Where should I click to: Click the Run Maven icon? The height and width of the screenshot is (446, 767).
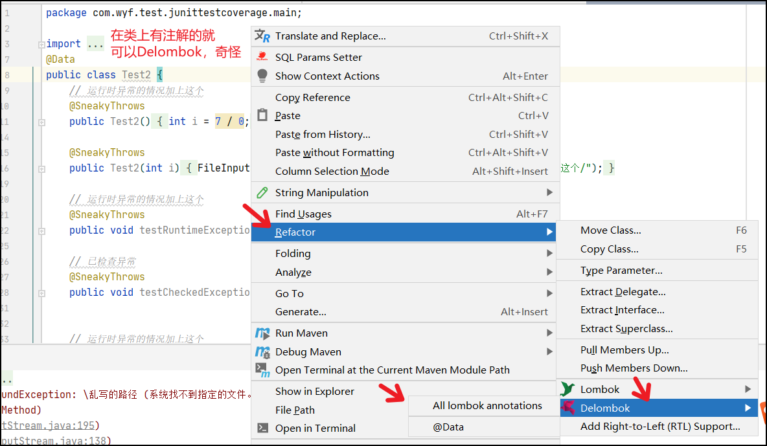coord(262,333)
